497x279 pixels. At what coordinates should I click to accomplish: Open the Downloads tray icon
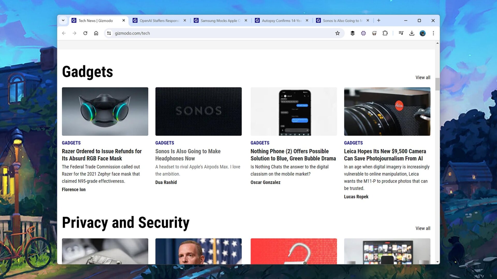(412, 33)
